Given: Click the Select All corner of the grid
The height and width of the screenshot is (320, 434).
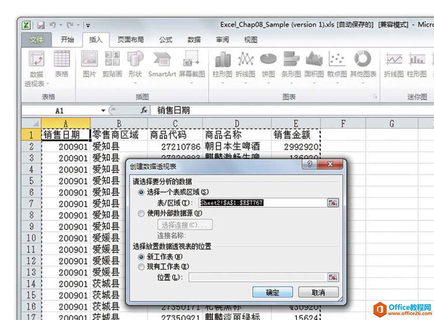Looking at the screenshot, I should coord(31,123).
